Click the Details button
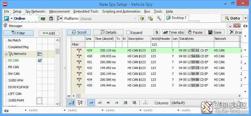 click(x=108, y=33)
